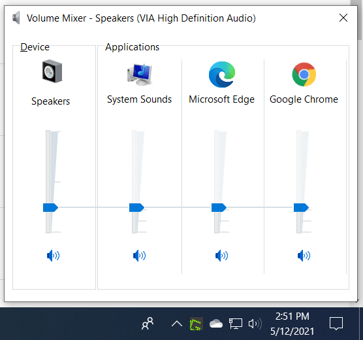Click the Microsoft Edge volume slider handle
This screenshot has height=340, width=363.
point(219,207)
